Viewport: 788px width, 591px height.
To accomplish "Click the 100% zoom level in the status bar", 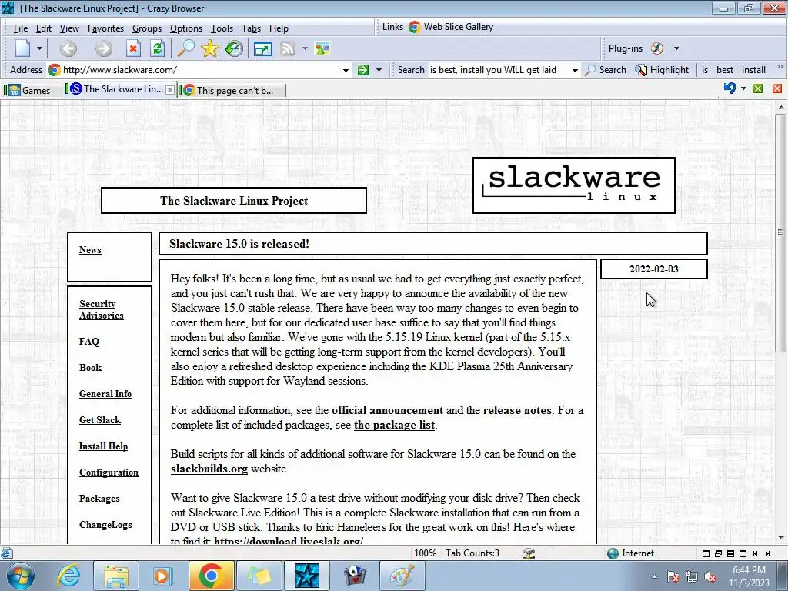I will click(425, 553).
